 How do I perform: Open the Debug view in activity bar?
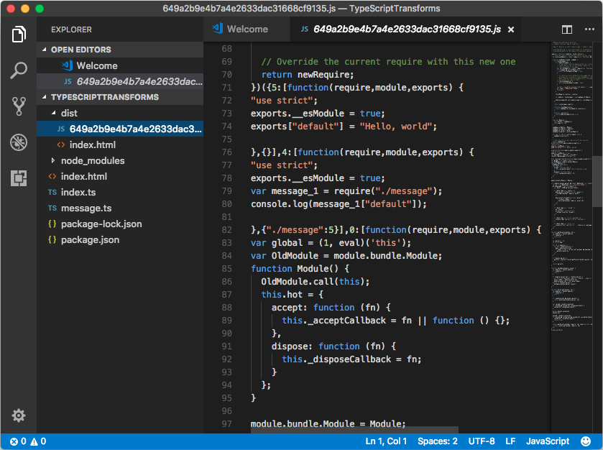coord(19,142)
